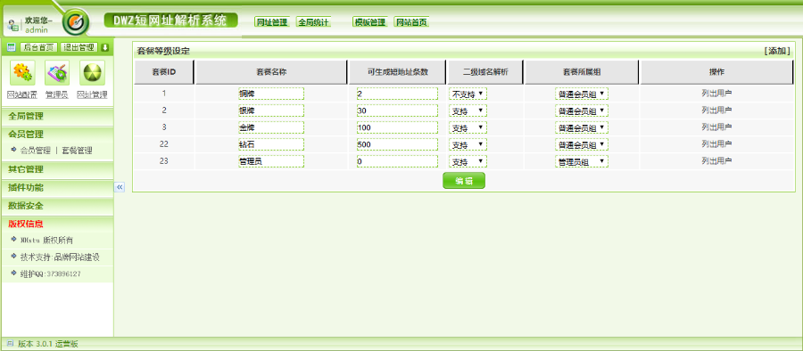
Task: Click the [添加] link
Action: click(x=777, y=51)
